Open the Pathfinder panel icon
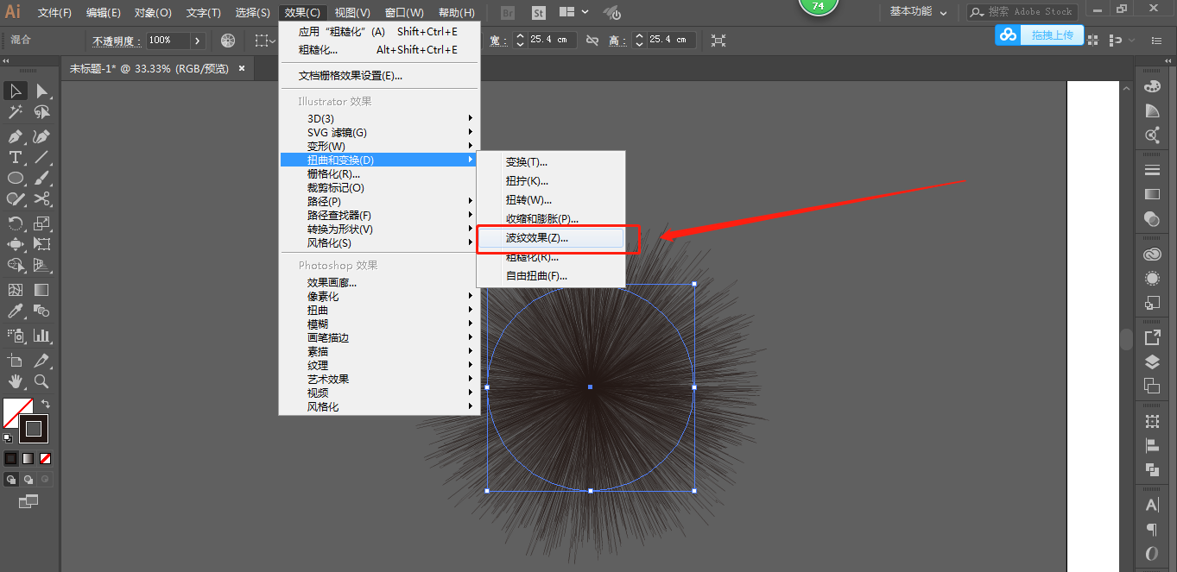1177x572 pixels. (1152, 469)
